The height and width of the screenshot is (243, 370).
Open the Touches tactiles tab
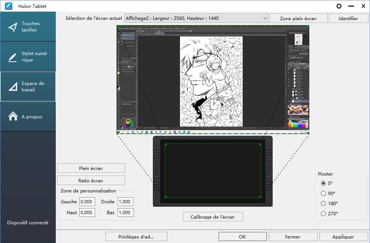click(28, 27)
